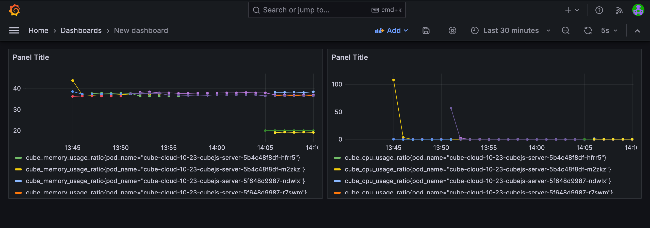Image resolution: width=650 pixels, height=228 pixels.
Task: Open the user profile avatar
Action: pyautogui.click(x=638, y=10)
